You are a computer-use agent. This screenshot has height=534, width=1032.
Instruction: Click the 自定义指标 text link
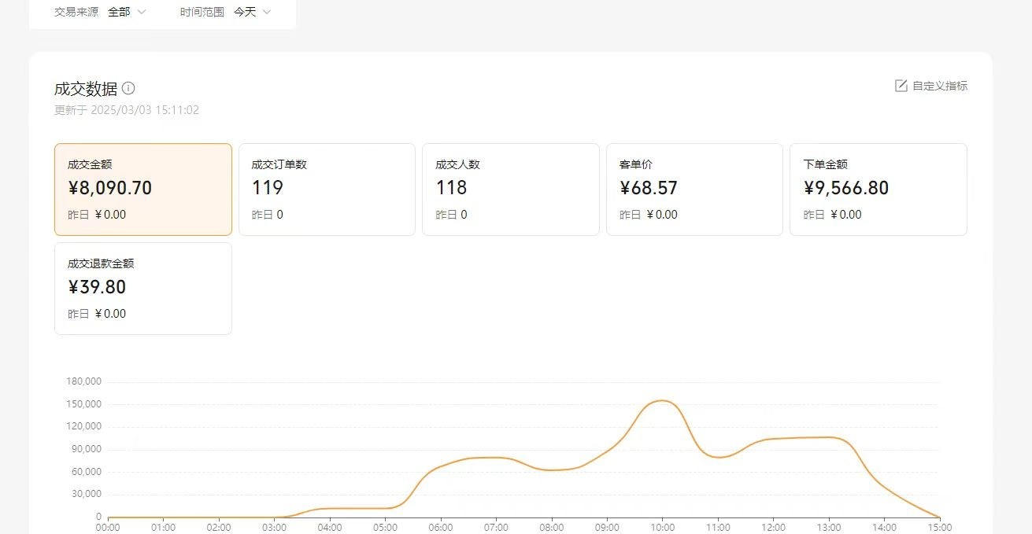coord(940,86)
